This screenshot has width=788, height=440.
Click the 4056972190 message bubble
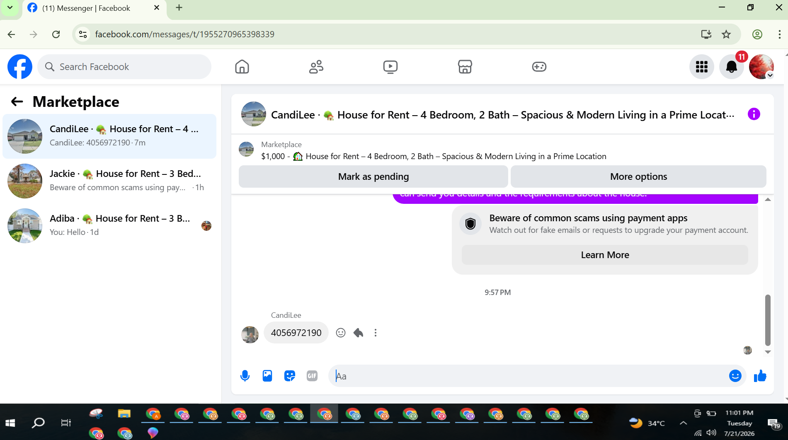click(296, 333)
